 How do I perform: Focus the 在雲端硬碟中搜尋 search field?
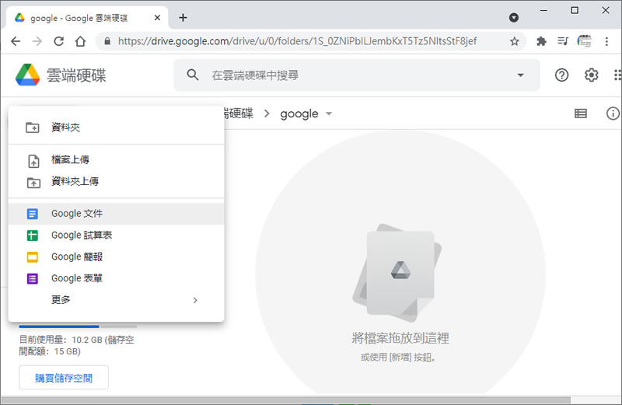click(x=357, y=75)
